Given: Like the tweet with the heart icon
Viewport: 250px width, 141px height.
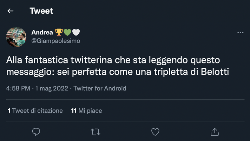Looking at the screenshot, I should pos(155,132).
